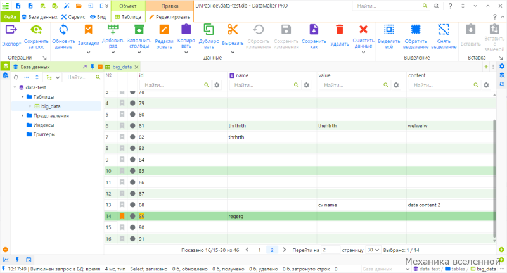Click the Экспорт export icon
The width and height of the screenshot is (507, 273).
11,30
